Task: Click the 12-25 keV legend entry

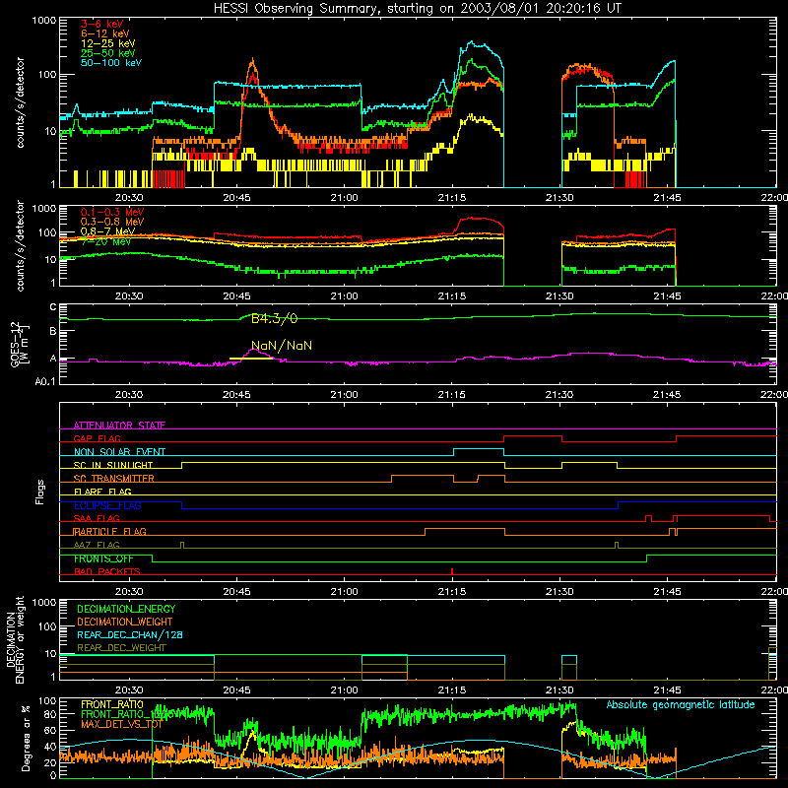Action: coord(108,43)
